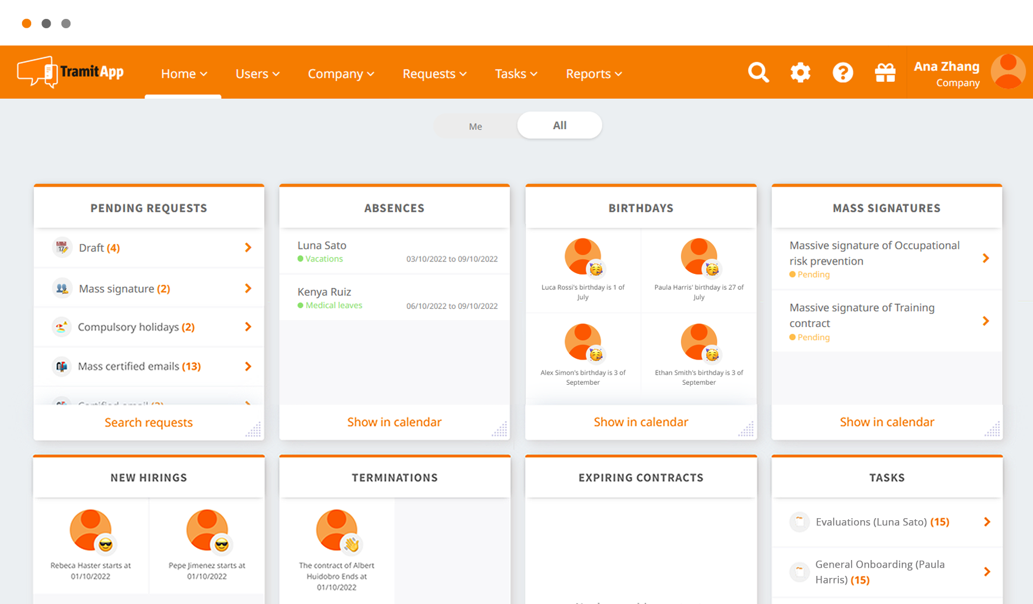Click Albert Huidobro's termination avatar
The image size is (1033, 604).
pos(337,530)
